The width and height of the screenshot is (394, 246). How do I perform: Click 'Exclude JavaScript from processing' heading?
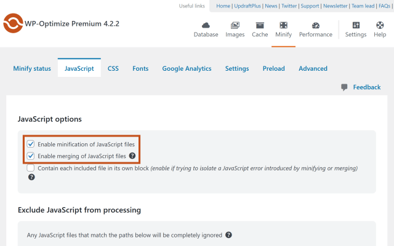79,210
